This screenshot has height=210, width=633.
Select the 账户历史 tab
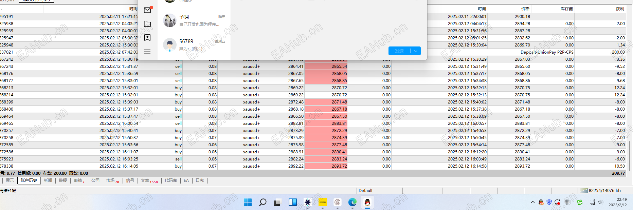click(29, 180)
